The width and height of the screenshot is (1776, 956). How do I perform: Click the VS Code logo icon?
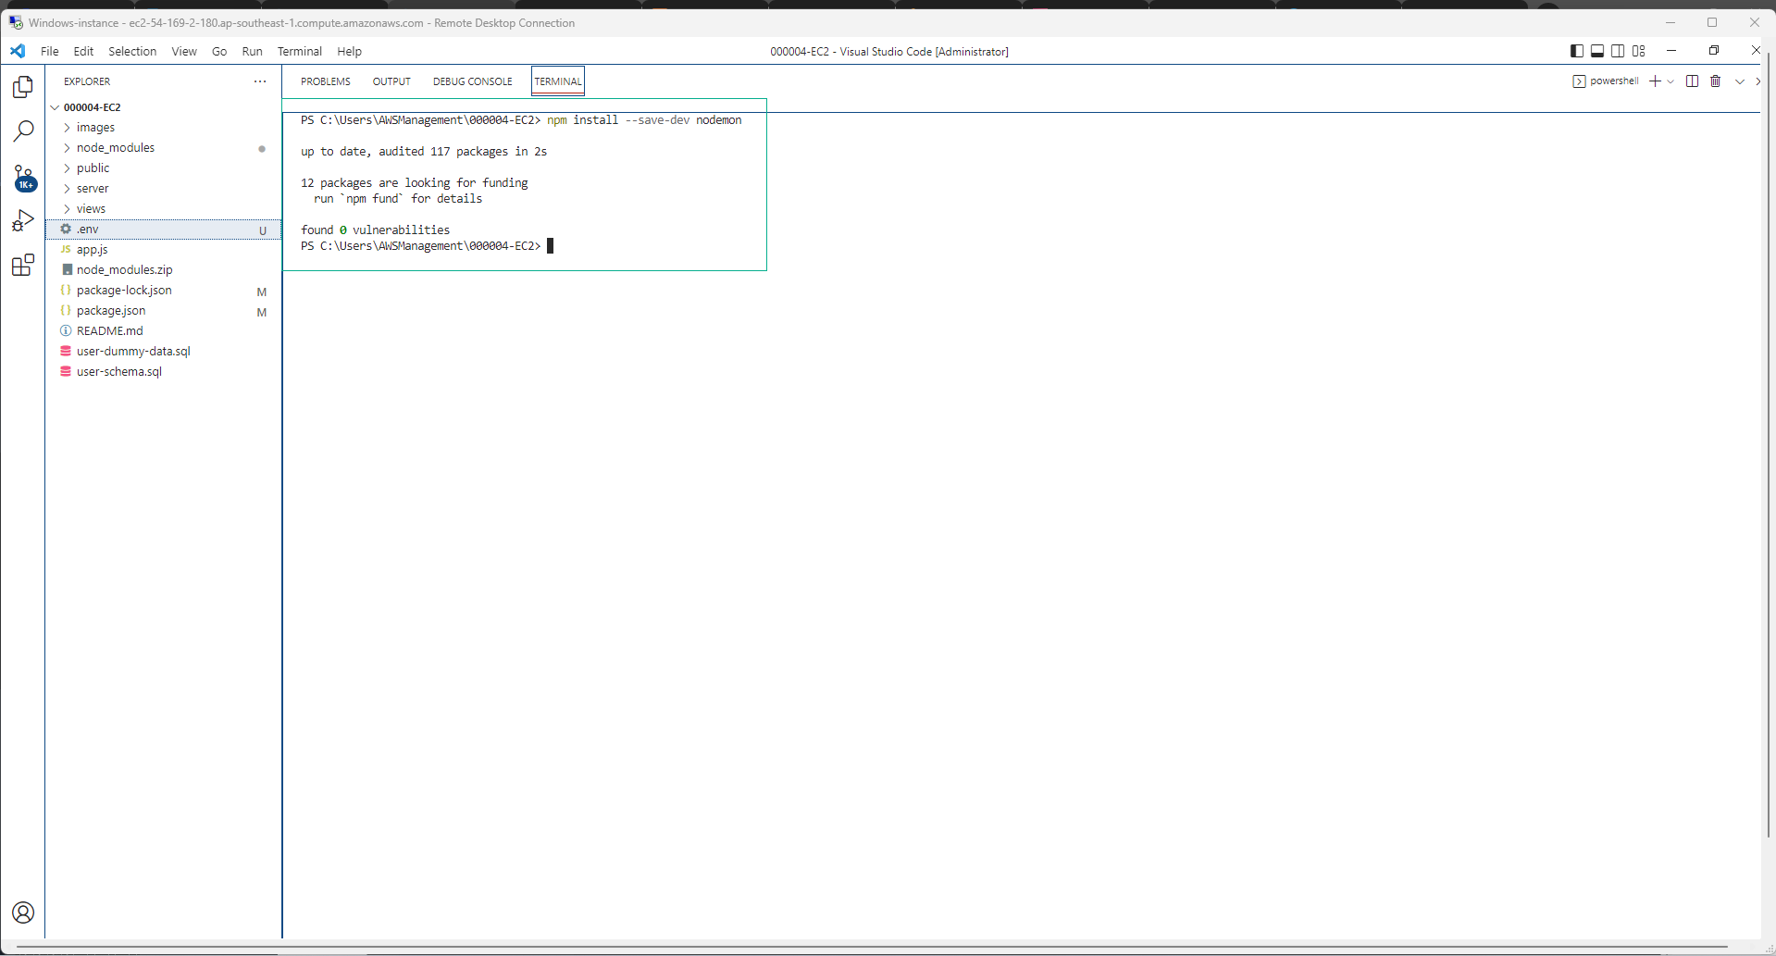pos(18,51)
